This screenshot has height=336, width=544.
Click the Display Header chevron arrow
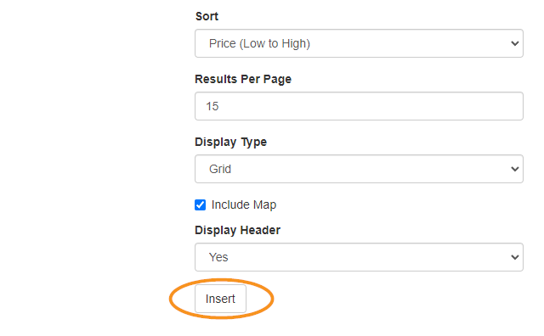click(515, 257)
